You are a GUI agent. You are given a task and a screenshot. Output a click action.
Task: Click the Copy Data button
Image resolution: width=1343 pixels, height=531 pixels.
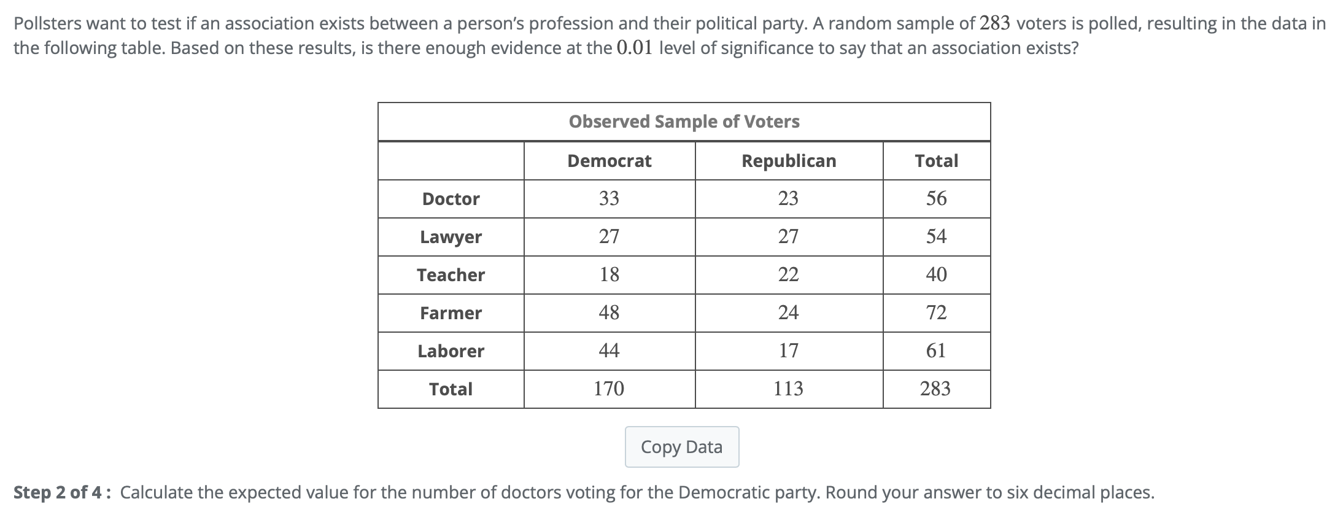click(x=681, y=447)
